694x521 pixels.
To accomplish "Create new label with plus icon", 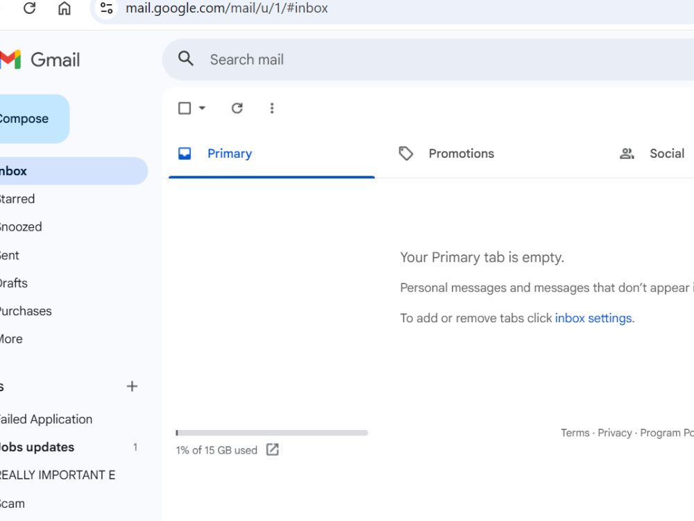I will pyautogui.click(x=132, y=386).
